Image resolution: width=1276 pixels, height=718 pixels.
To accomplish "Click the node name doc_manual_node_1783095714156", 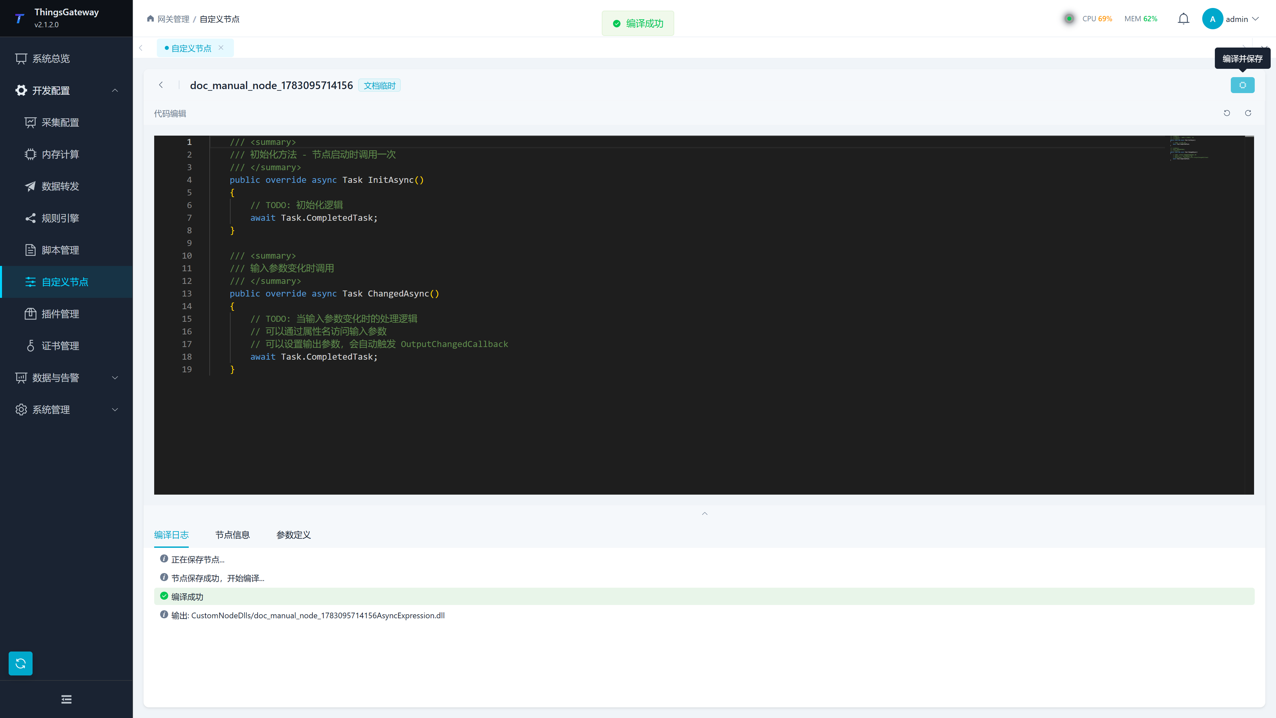I will [271, 85].
